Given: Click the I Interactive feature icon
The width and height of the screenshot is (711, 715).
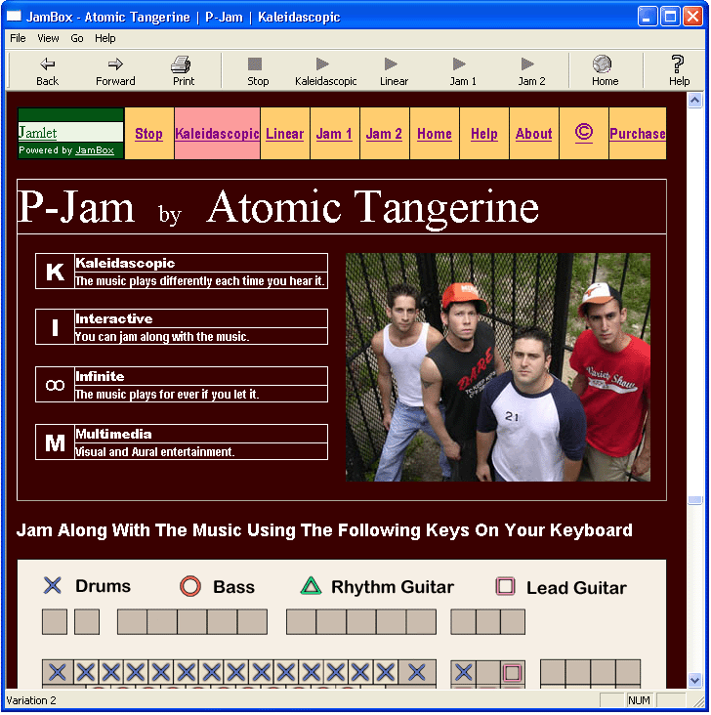Looking at the screenshot, I should (55, 327).
